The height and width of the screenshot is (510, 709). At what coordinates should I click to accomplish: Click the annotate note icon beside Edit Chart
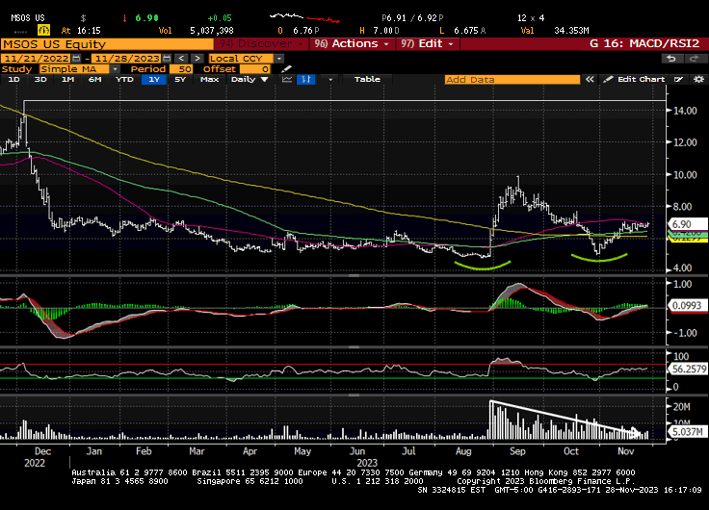click(678, 80)
